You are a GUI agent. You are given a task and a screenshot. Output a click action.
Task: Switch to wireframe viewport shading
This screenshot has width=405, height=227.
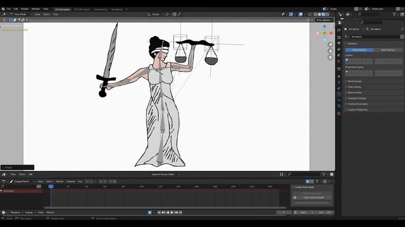click(315, 15)
